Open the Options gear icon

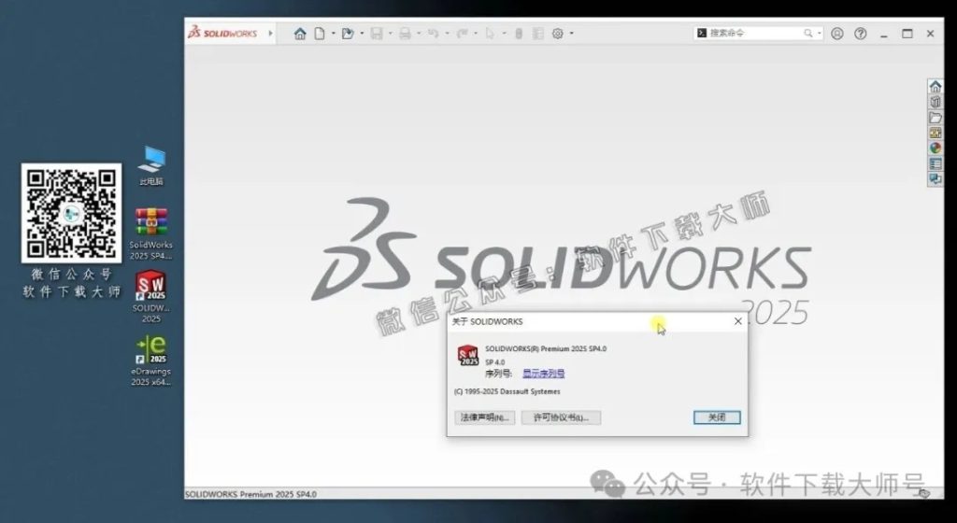(558, 34)
